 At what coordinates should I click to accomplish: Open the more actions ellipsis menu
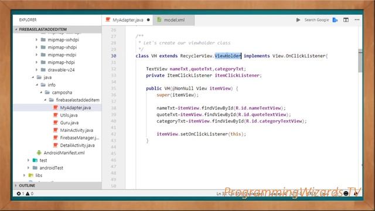point(357,20)
